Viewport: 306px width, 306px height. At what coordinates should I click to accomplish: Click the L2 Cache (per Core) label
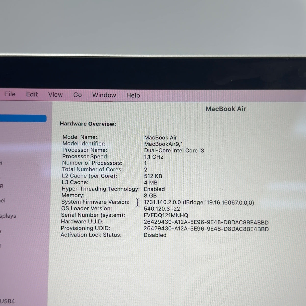point(89,176)
